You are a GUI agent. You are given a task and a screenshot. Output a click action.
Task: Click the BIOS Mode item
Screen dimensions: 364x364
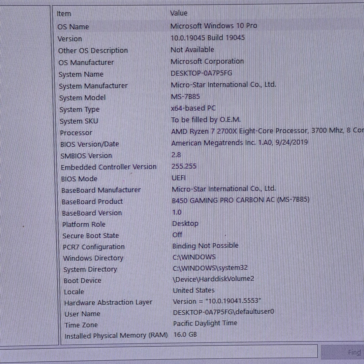click(79, 179)
